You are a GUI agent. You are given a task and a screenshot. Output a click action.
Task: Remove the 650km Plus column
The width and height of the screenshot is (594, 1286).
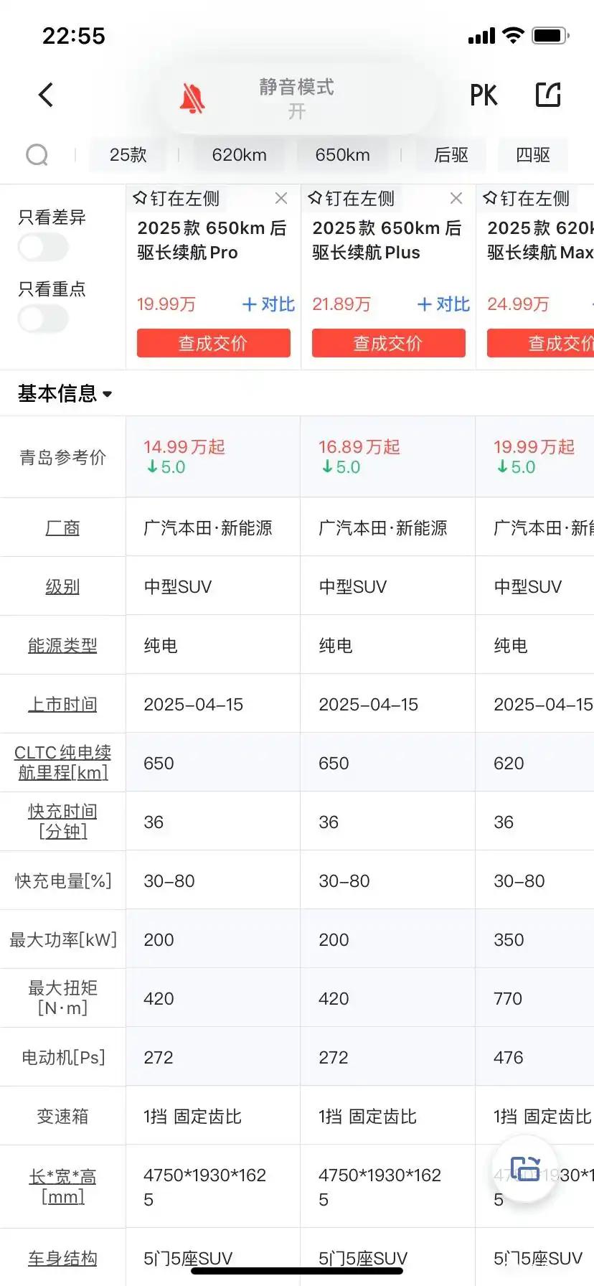(x=456, y=199)
